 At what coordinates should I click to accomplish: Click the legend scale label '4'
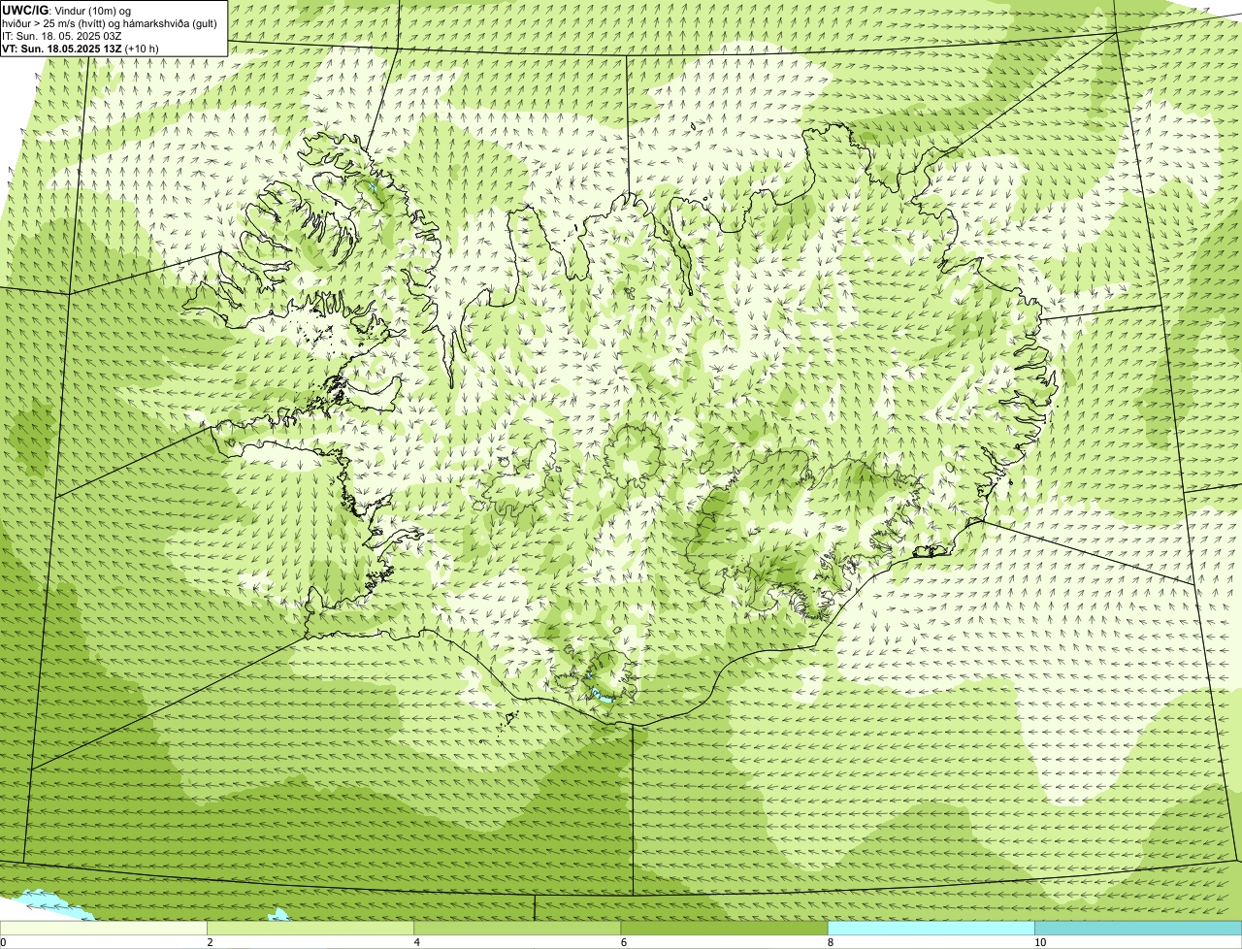click(417, 942)
